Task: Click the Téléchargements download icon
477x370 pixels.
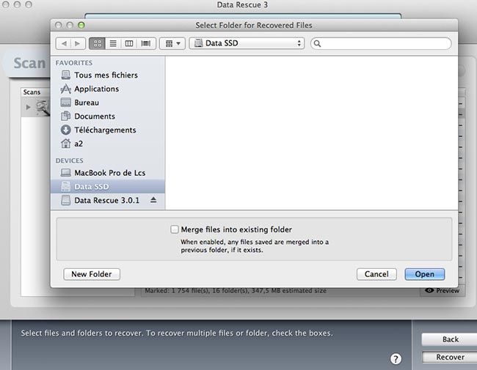Action: click(x=66, y=130)
